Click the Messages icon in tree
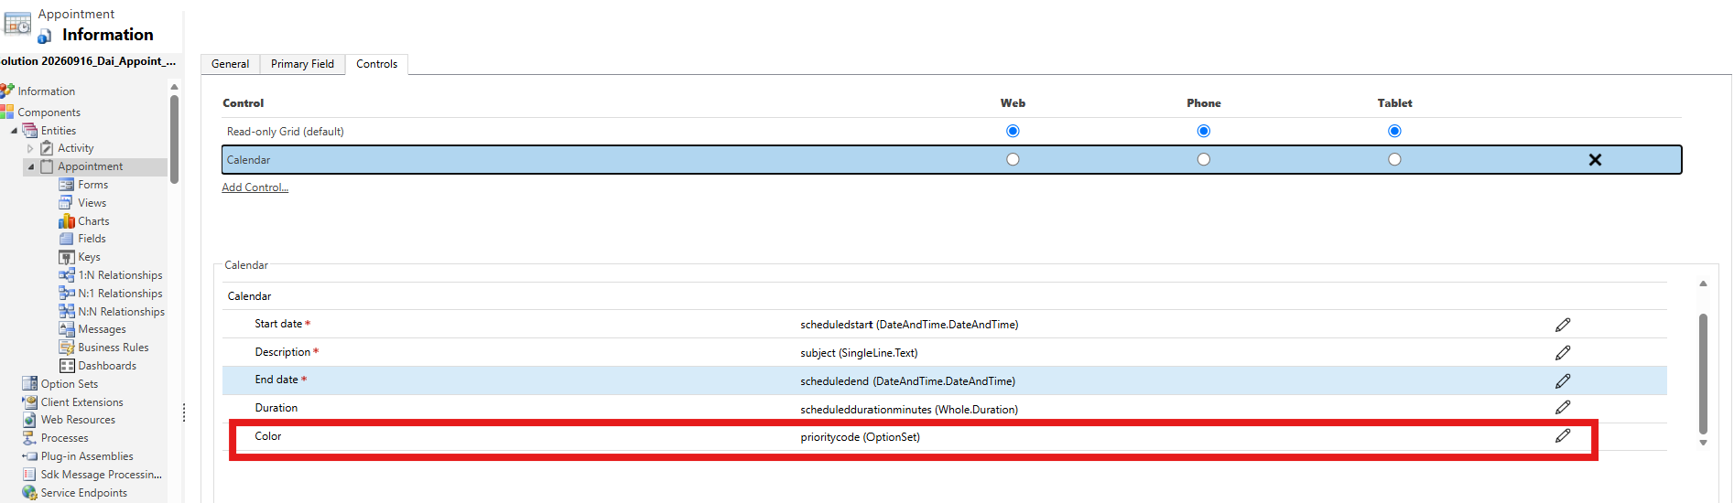 pyautogui.click(x=66, y=329)
